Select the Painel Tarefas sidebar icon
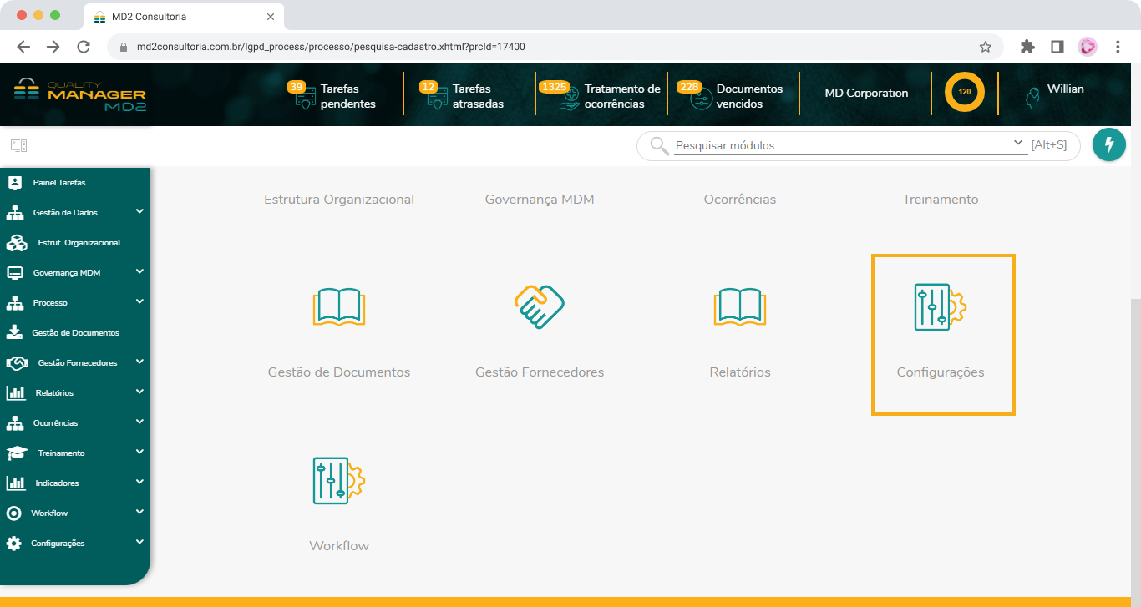The width and height of the screenshot is (1141, 607). (13, 182)
